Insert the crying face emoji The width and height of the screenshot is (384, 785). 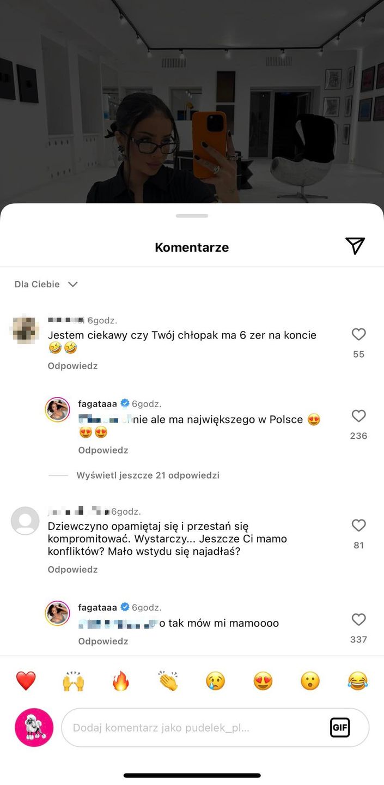pyautogui.click(x=215, y=681)
